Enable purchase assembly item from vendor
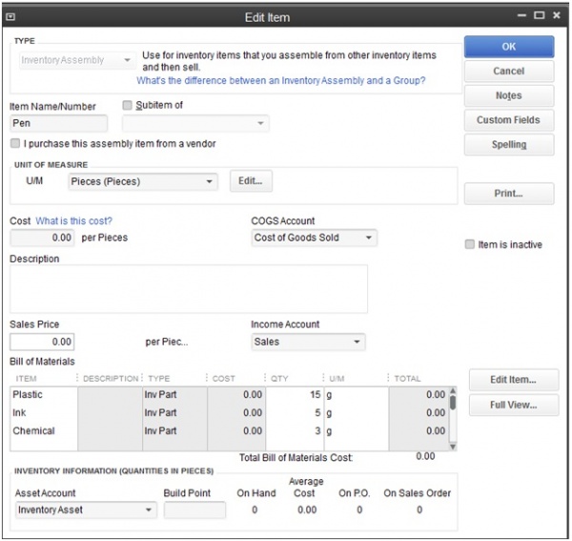572x541 pixels. coord(15,144)
